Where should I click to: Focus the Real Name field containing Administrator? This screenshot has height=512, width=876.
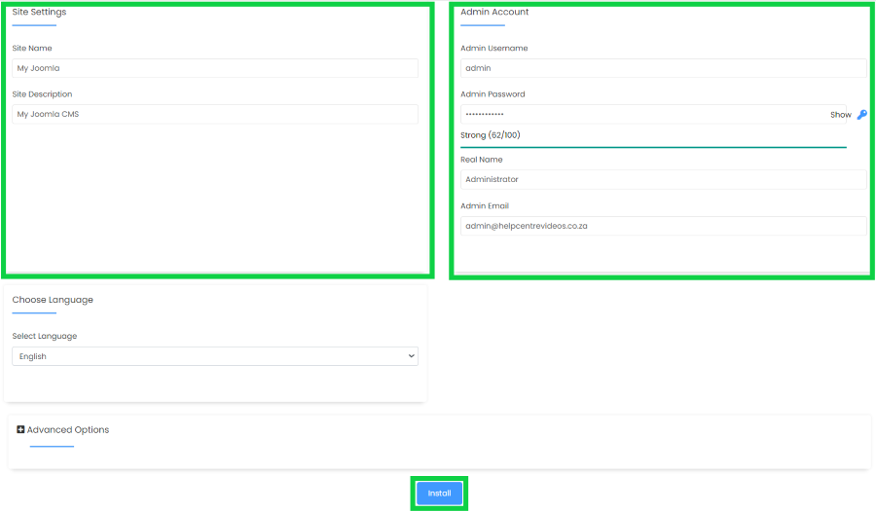pos(663,179)
